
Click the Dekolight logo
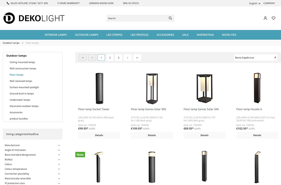click(x=34, y=18)
